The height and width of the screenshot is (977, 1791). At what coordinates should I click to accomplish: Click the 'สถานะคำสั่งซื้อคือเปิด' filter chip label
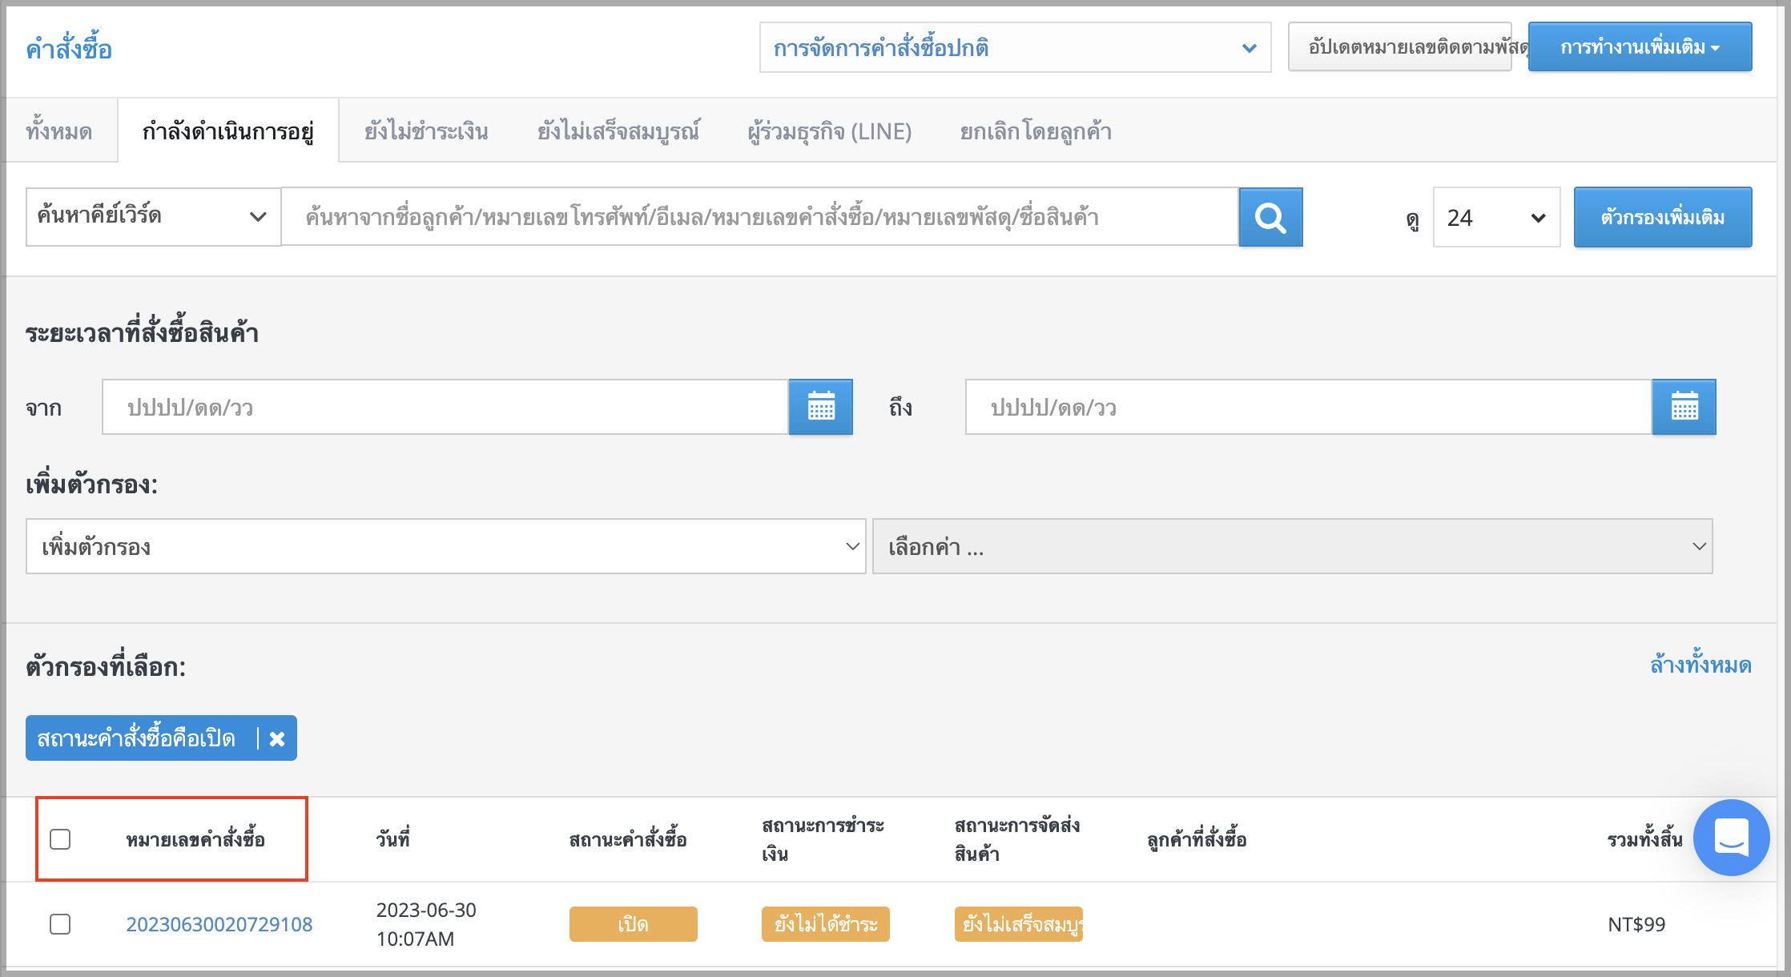136,738
